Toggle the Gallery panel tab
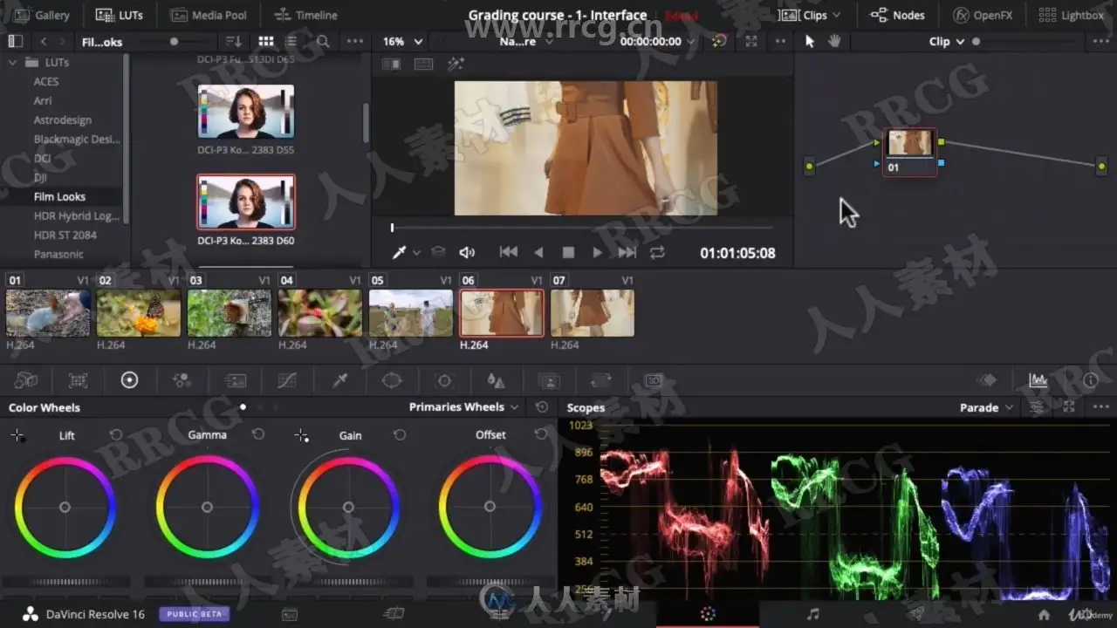The width and height of the screenshot is (1117, 628). click(x=42, y=15)
